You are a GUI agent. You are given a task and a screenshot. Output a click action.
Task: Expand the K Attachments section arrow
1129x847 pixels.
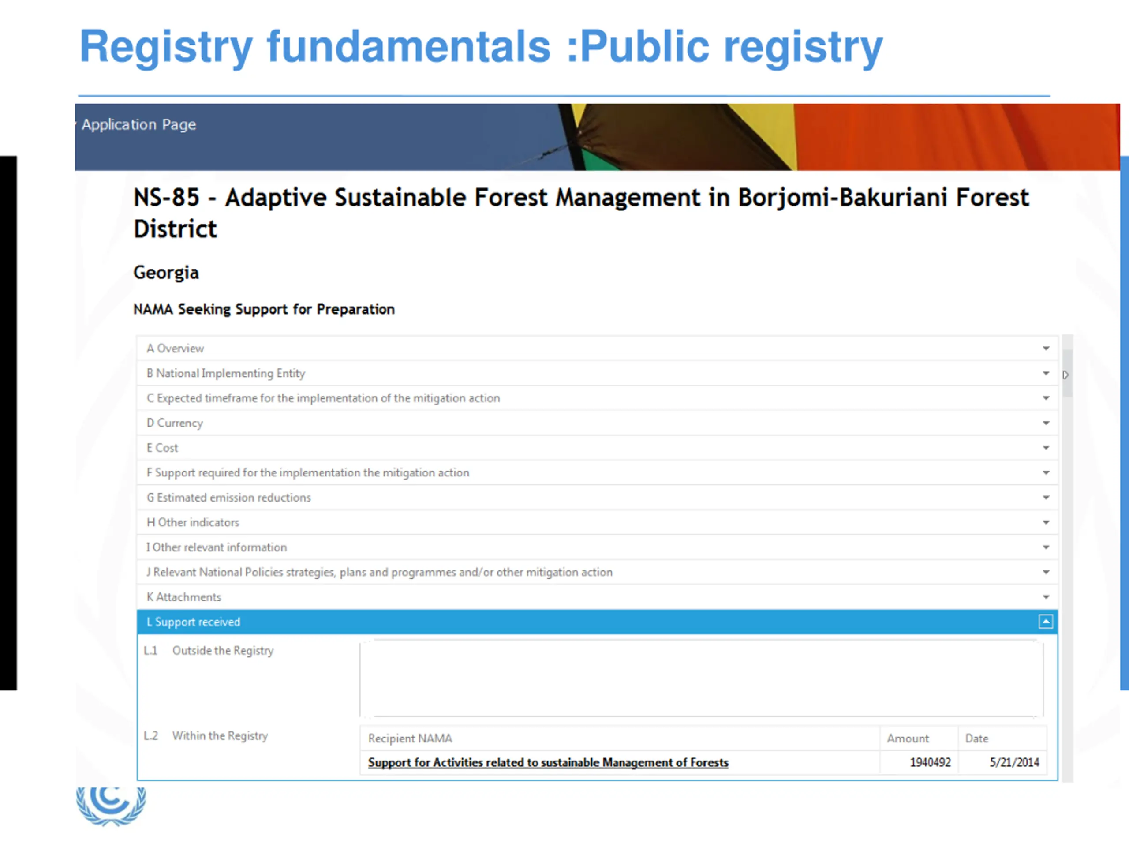(1046, 597)
